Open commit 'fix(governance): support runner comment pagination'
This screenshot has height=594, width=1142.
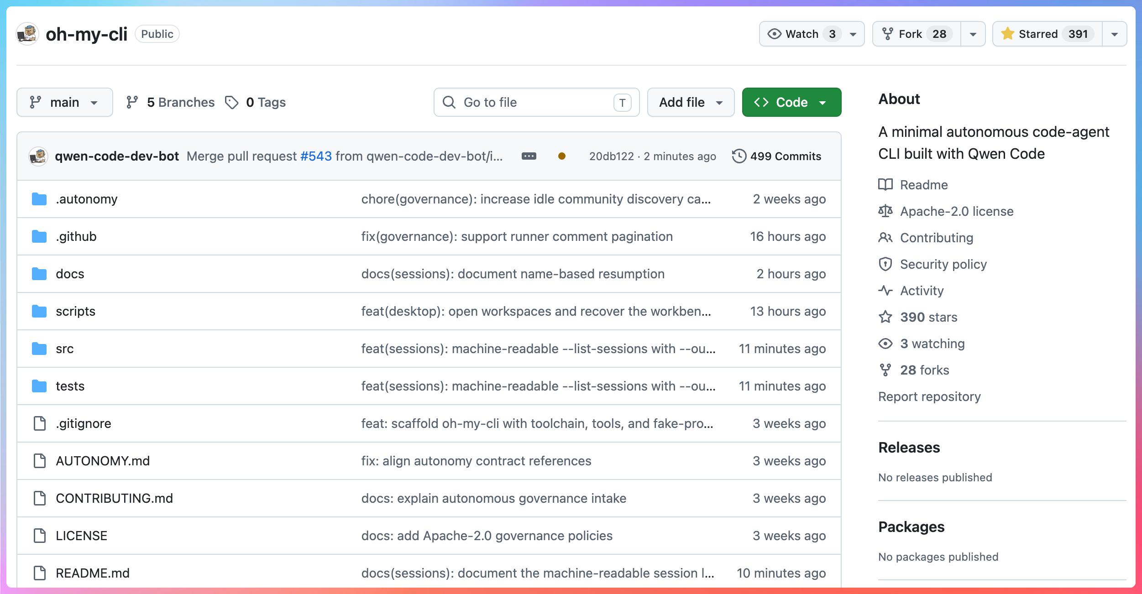[517, 236]
